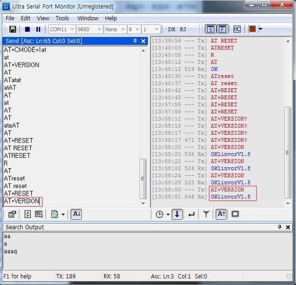Click the send properties icon below Send panel

click(12, 214)
